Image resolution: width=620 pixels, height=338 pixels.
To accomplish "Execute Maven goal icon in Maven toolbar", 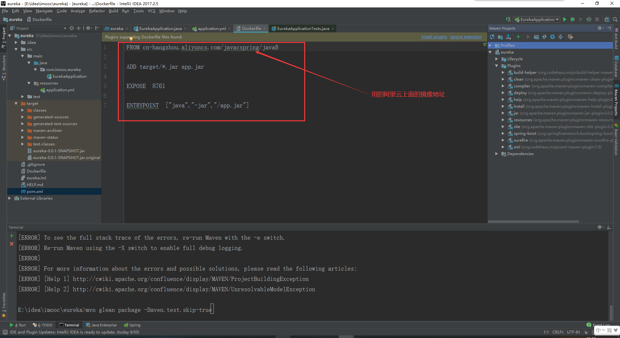I will (536, 37).
